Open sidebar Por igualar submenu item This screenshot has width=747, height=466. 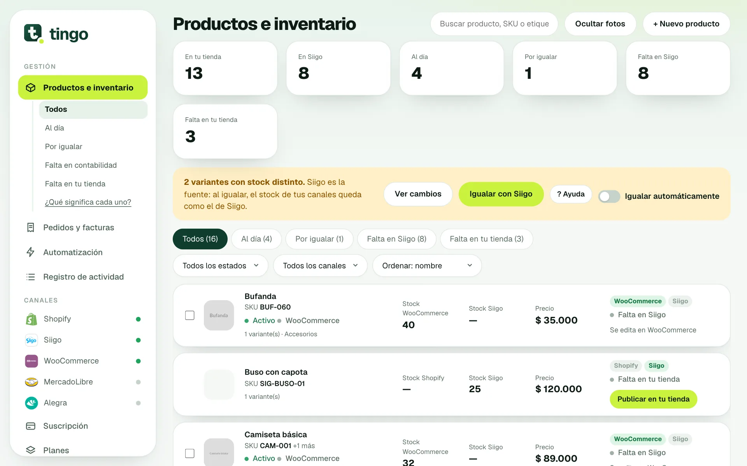[x=64, y=147]
